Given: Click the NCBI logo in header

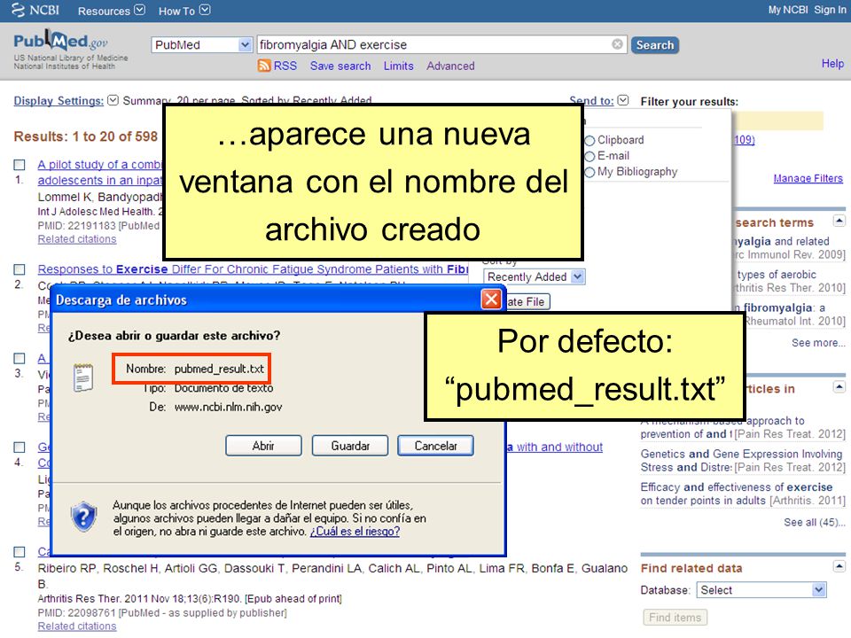Looking at the screenshot, I should pos(35,11).
